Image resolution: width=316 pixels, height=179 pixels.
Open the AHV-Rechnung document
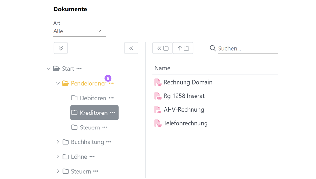pos(184,110)
